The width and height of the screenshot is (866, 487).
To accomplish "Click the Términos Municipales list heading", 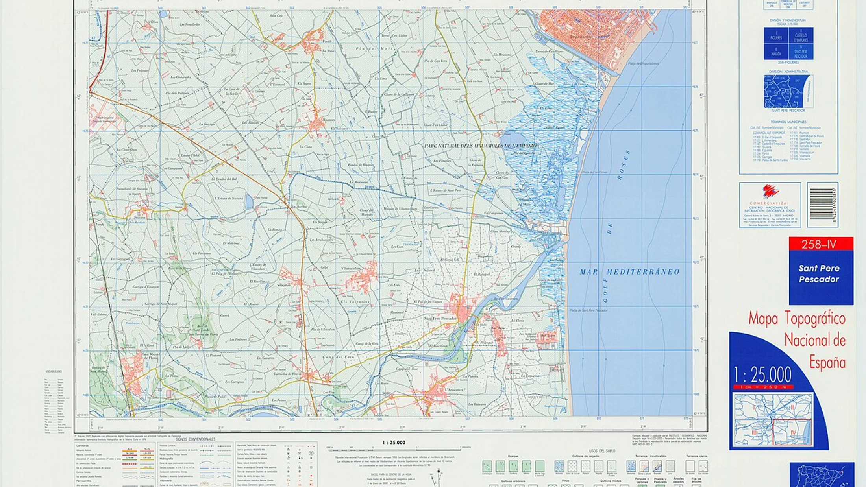I will coord(788,122).
